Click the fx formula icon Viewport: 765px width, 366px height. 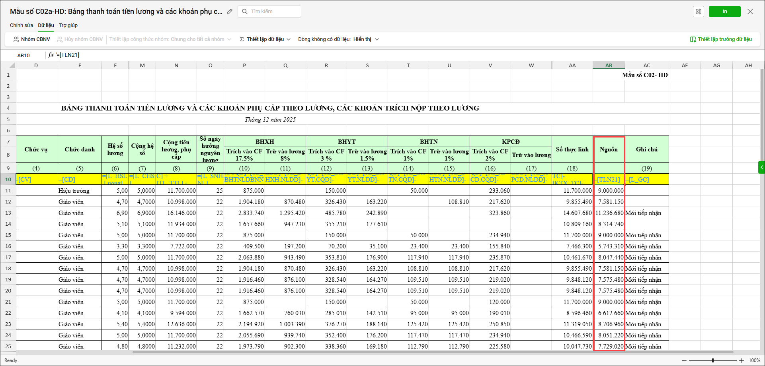coord(51,55)
